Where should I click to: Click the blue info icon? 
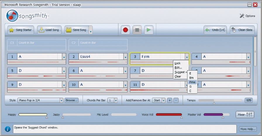(x=8, y=129)
